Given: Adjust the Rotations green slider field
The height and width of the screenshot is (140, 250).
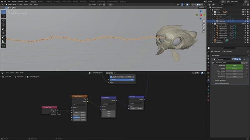Looking at the screenshot, I should 234,65.
